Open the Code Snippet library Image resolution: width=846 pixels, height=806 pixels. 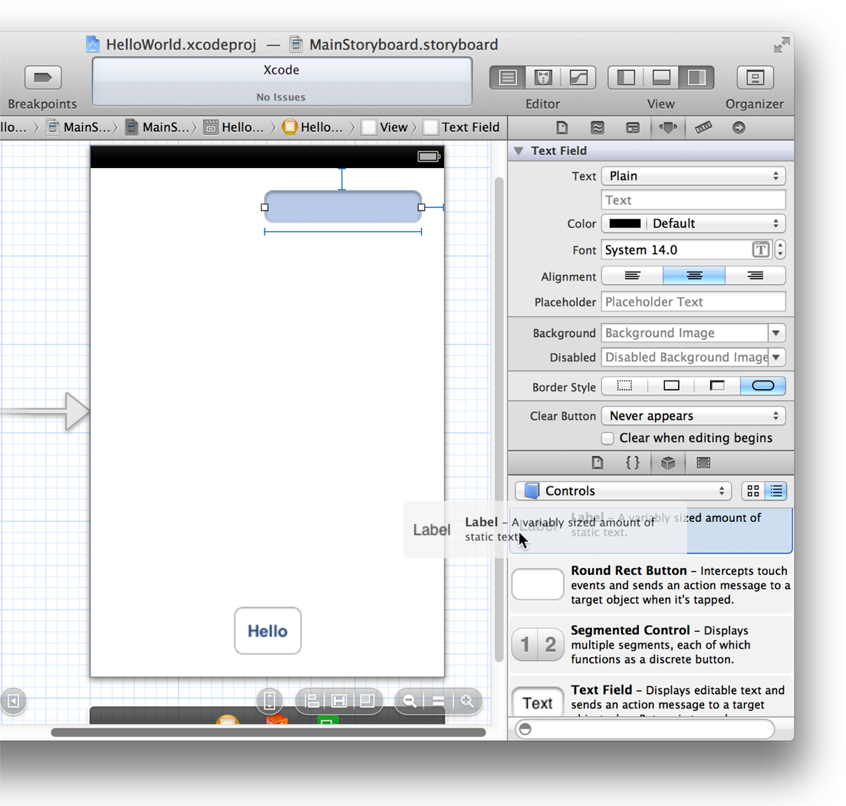(633, 463)
